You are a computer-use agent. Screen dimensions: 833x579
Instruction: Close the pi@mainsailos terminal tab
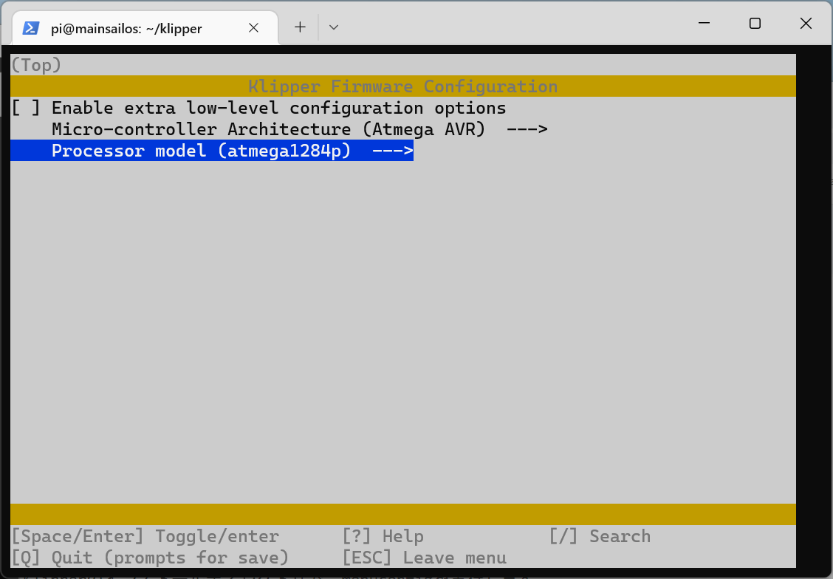click(x=253, y=27)
